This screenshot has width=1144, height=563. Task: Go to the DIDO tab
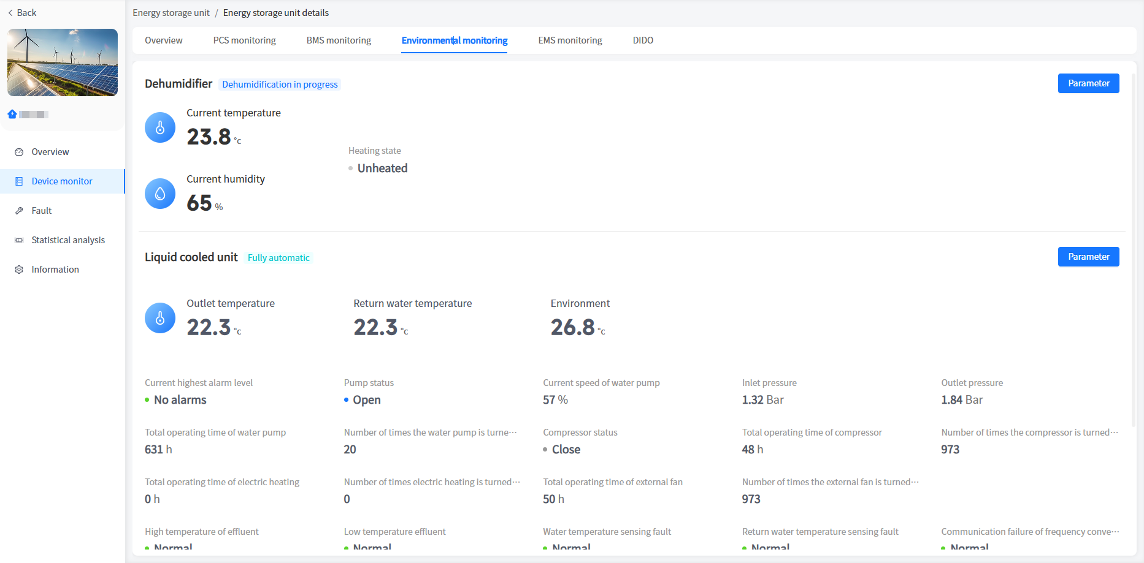[643, 40]
